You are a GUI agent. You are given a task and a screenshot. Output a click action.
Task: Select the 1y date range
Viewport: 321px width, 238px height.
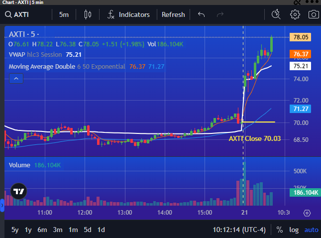(x=28, y=230)
